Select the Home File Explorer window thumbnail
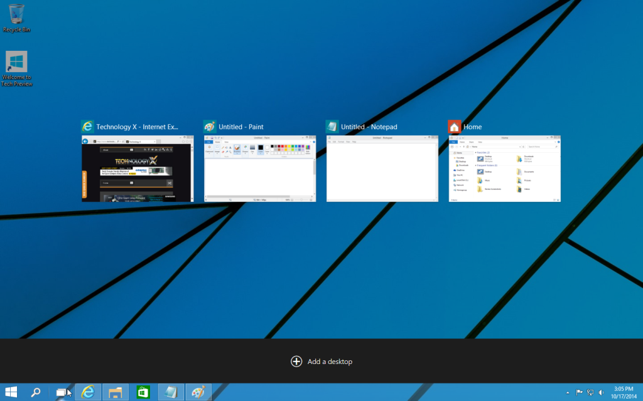Image resolution: width=643 pixels, height=401 pixels. coord(504,169)
